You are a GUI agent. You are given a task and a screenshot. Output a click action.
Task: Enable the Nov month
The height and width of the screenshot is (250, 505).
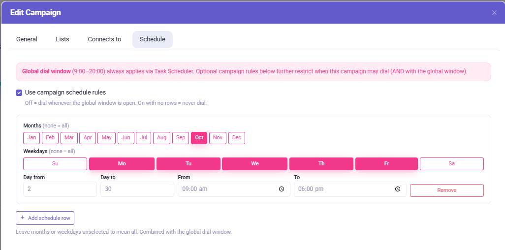coord(218,138)
